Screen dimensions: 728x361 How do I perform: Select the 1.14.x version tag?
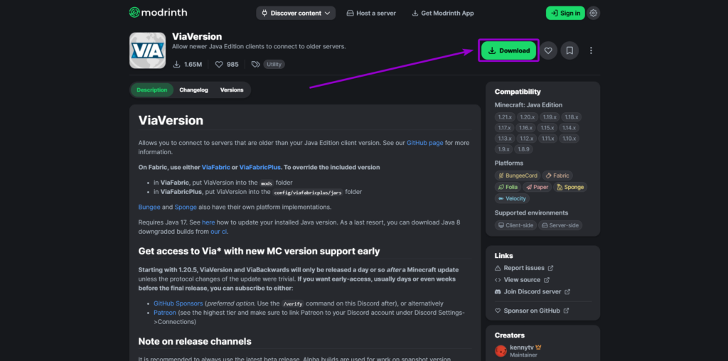pos(569,128)
